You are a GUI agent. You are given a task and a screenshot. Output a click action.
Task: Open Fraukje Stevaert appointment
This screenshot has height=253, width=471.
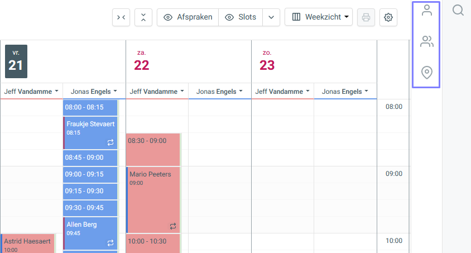[89, 132]
